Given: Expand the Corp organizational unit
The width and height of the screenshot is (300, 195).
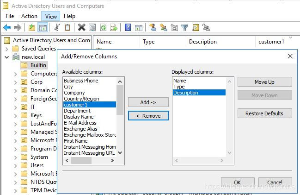Looking at the screenshot, I should point(16,82).
